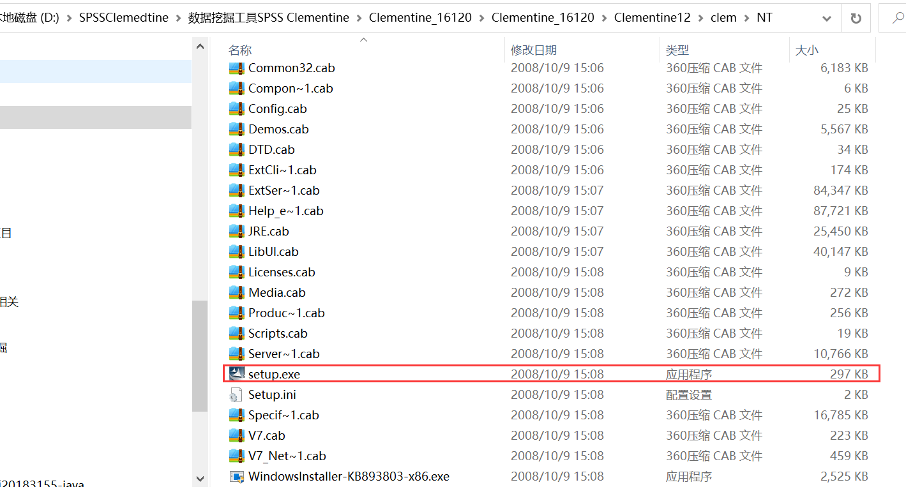This screenshot has width=906, height=494.
Task: Click the LibUI.cab archive icon
Action: click(x=237, y=251)
